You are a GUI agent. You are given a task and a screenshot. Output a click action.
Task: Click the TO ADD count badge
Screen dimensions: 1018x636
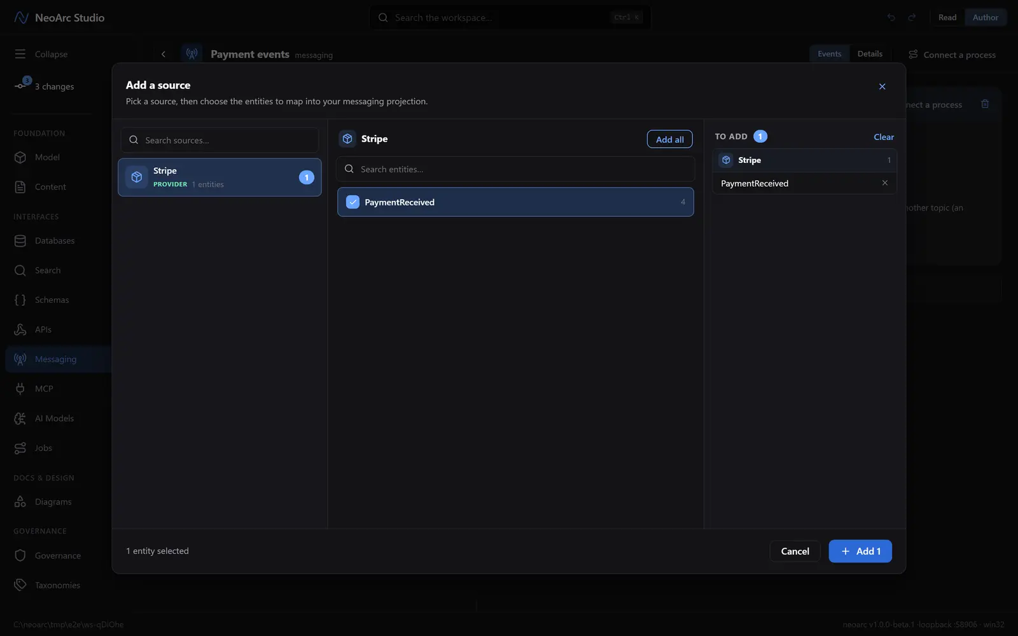(x=760, y=137)
